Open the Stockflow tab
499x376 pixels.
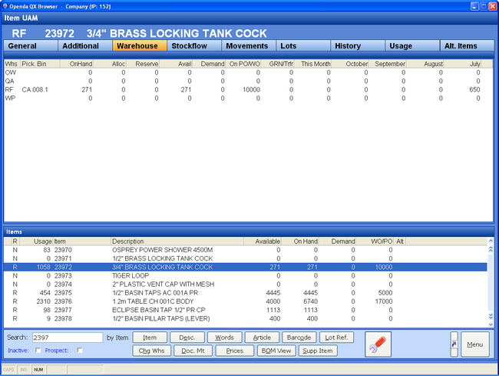coord(194,45)
